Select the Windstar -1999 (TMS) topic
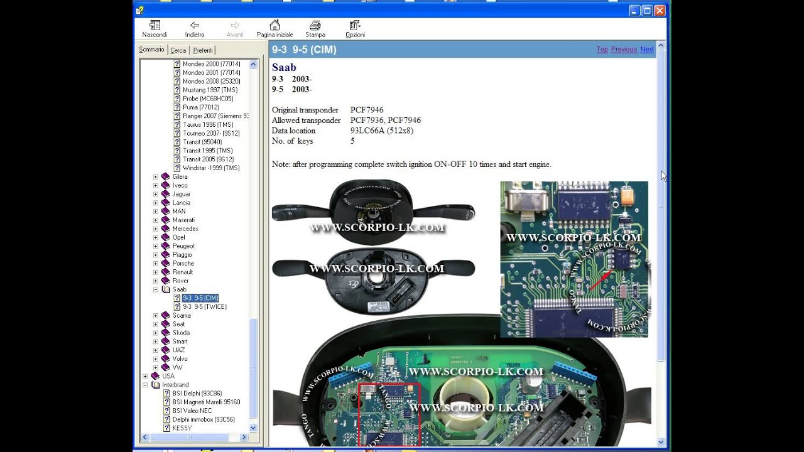 point(211,168)
